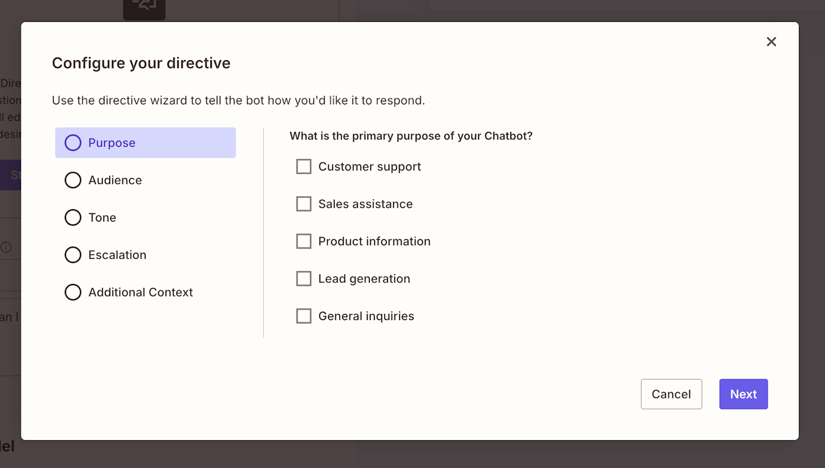Click the chat bubble icon behind the dialog

(144, 7)
